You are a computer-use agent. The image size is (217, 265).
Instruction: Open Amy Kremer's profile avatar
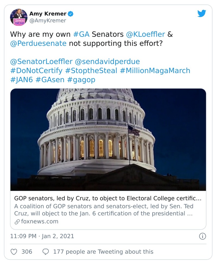19,17
